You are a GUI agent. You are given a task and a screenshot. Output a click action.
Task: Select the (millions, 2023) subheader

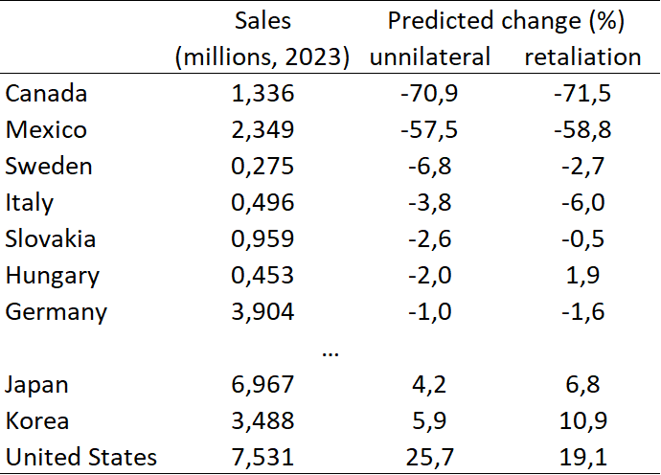[x=262, y=57]
